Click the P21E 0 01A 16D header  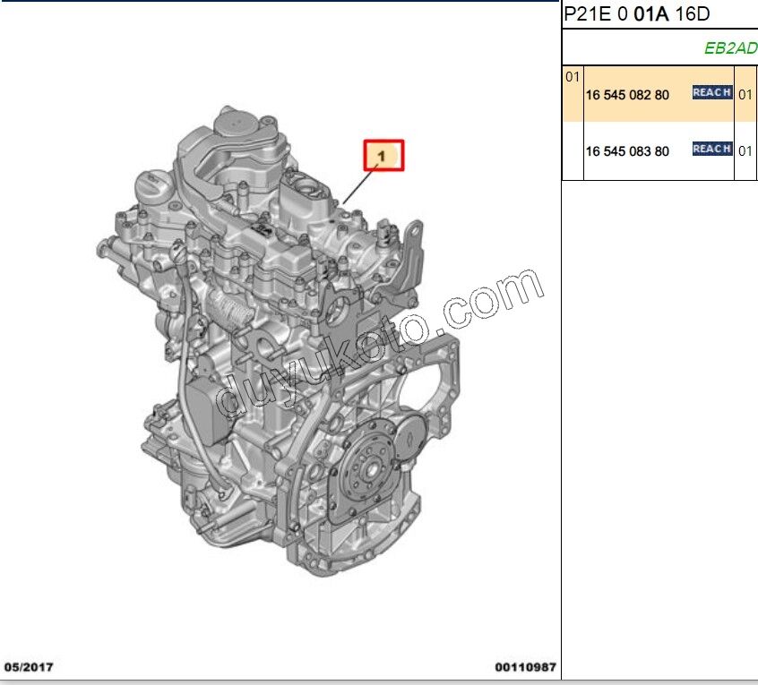click(636, 14)
